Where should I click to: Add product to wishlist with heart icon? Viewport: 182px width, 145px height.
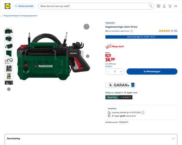click(87, 27)
